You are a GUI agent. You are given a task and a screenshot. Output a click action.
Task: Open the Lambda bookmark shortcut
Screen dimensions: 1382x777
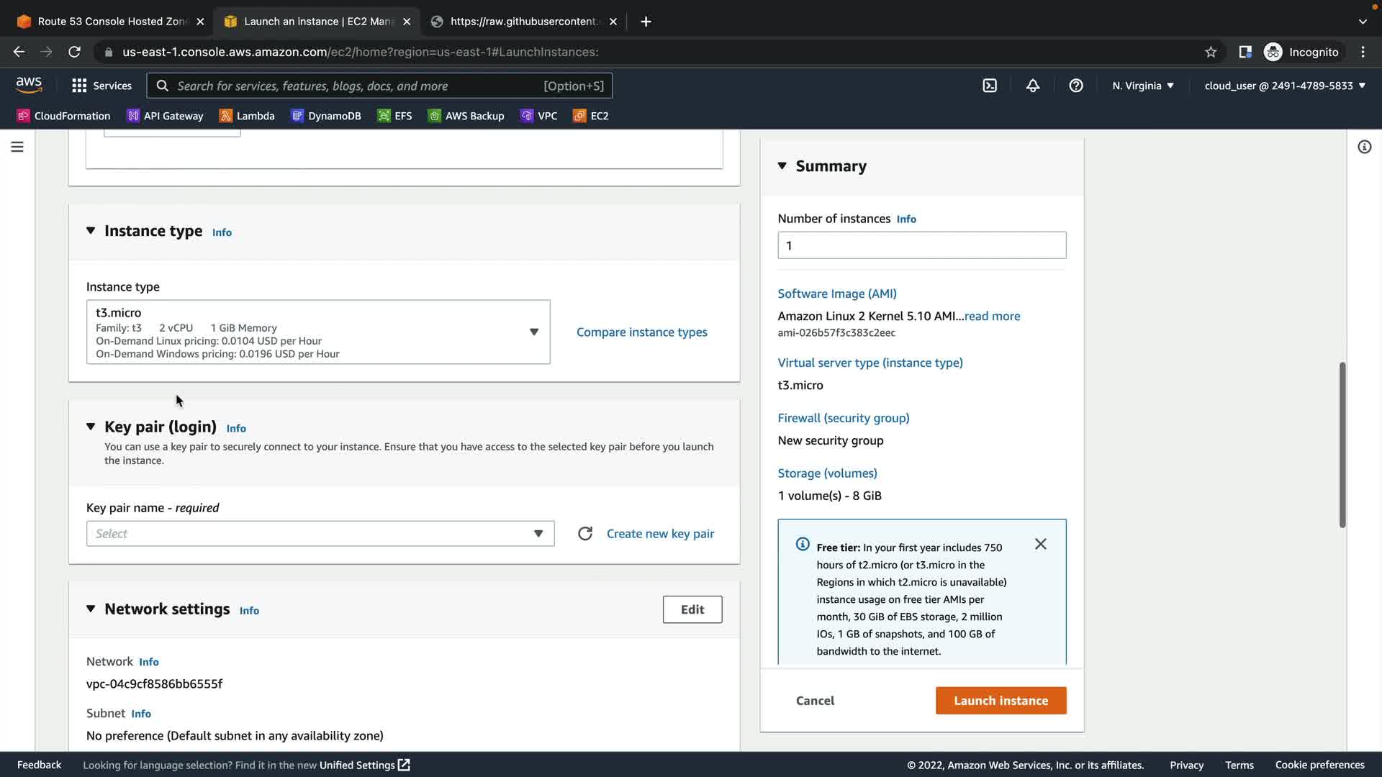click(x=247, y=116)
